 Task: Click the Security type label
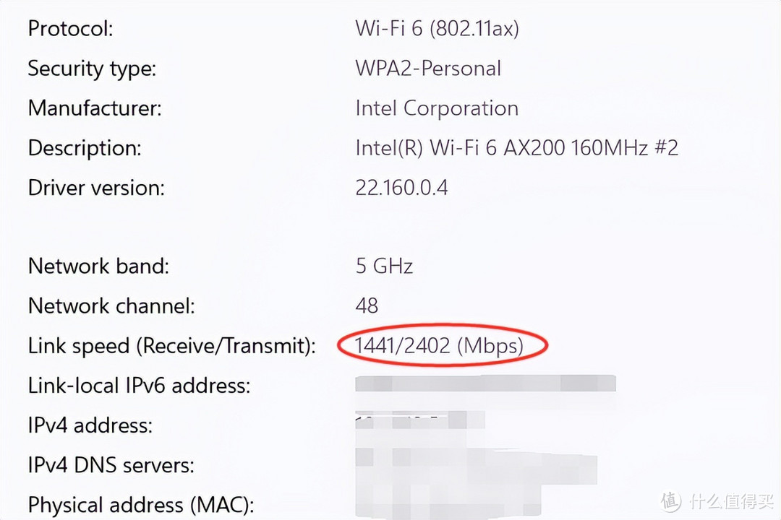(x=92, y=68)
